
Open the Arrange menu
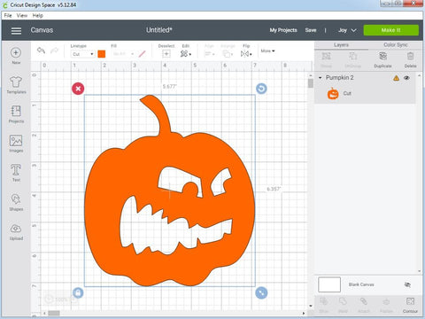pyautogui.click(x=228, y=53)
